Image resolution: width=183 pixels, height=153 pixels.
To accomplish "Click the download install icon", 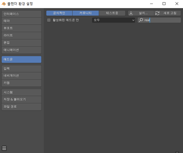I will [131, 13].
